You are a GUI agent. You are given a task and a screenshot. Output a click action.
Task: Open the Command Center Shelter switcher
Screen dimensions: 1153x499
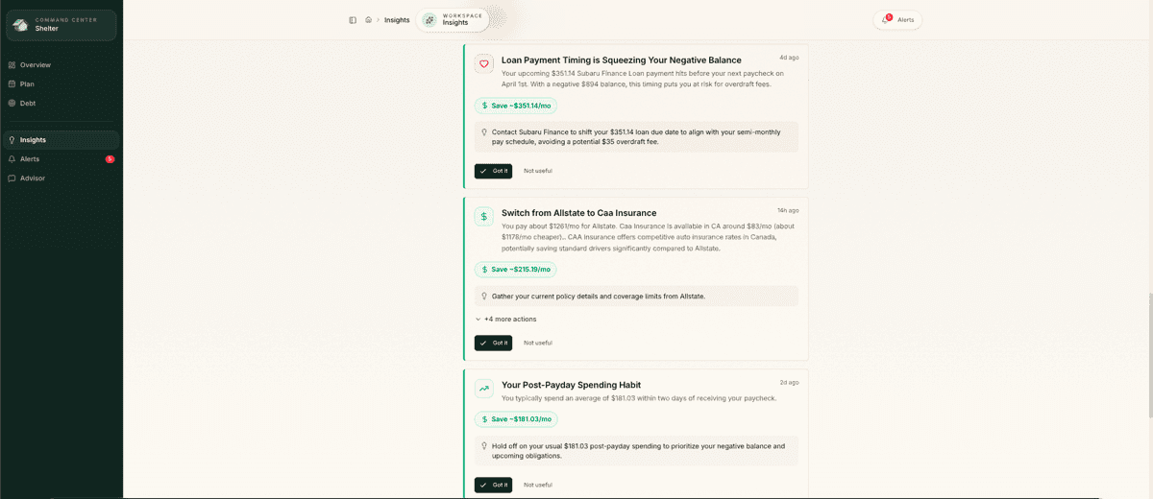pos(61,25)
